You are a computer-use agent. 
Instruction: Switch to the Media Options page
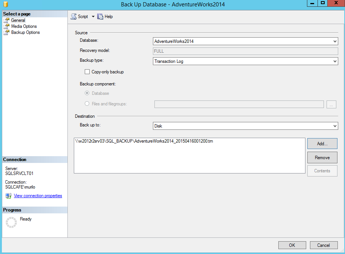(24, 26)
